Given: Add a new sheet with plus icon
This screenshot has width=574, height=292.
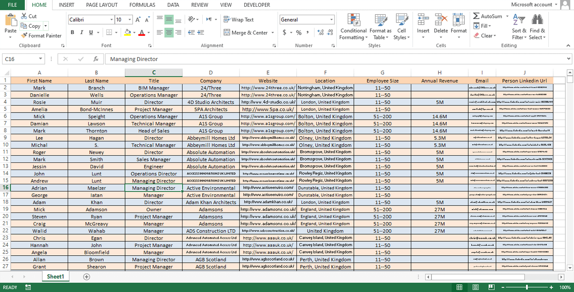Looking at the screenshot, I should point(87,277).
